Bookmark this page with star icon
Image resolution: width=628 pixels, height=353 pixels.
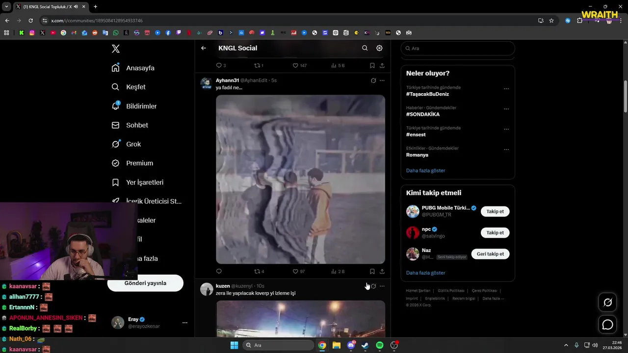(x=551, y=21)
